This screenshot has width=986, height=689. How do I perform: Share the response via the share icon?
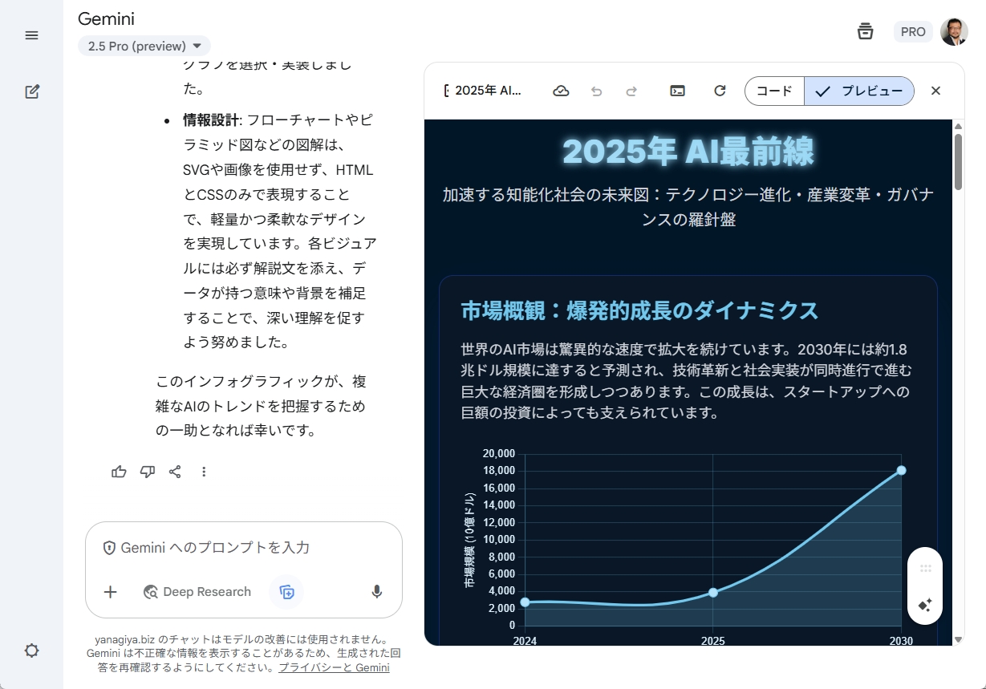[x=176, y=472]
